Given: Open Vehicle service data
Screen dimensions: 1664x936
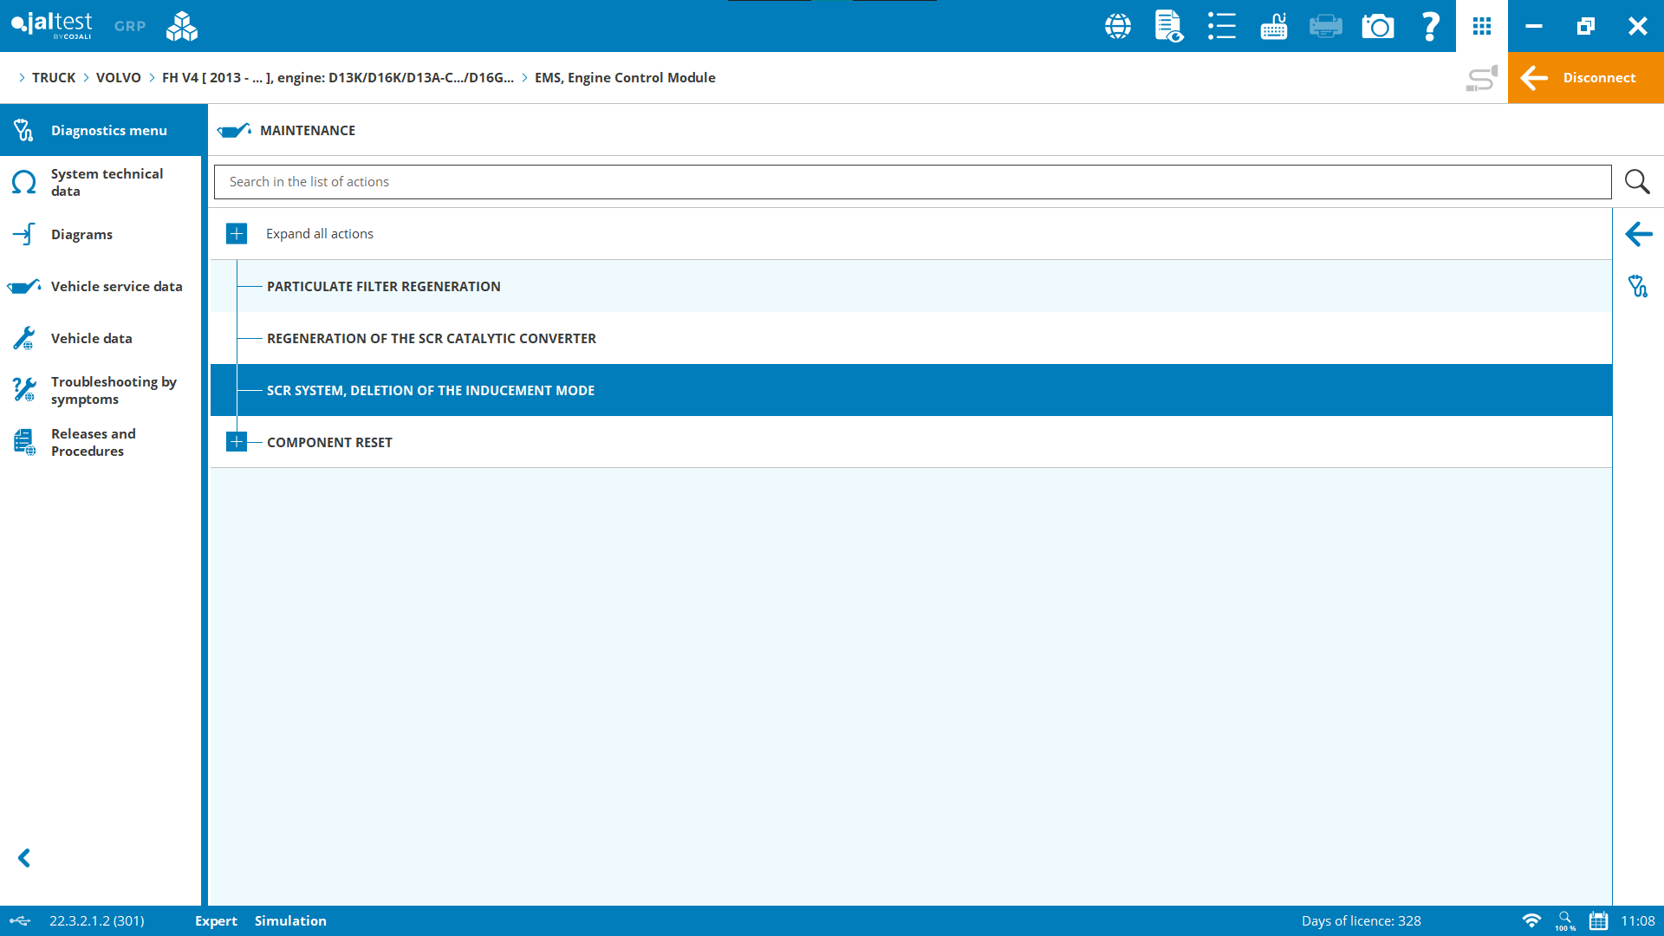Looking at the screenshot, I should click(x=101, y=286).
